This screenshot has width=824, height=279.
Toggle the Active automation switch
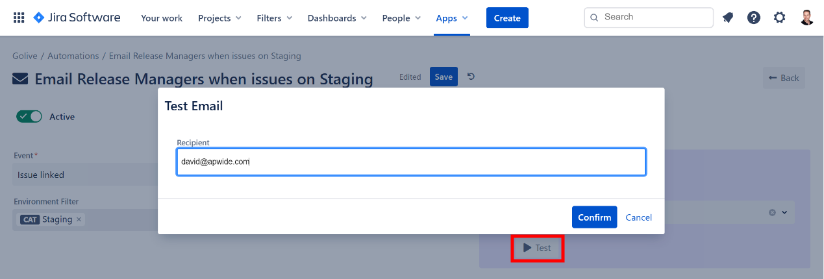(x=29, y=116)
